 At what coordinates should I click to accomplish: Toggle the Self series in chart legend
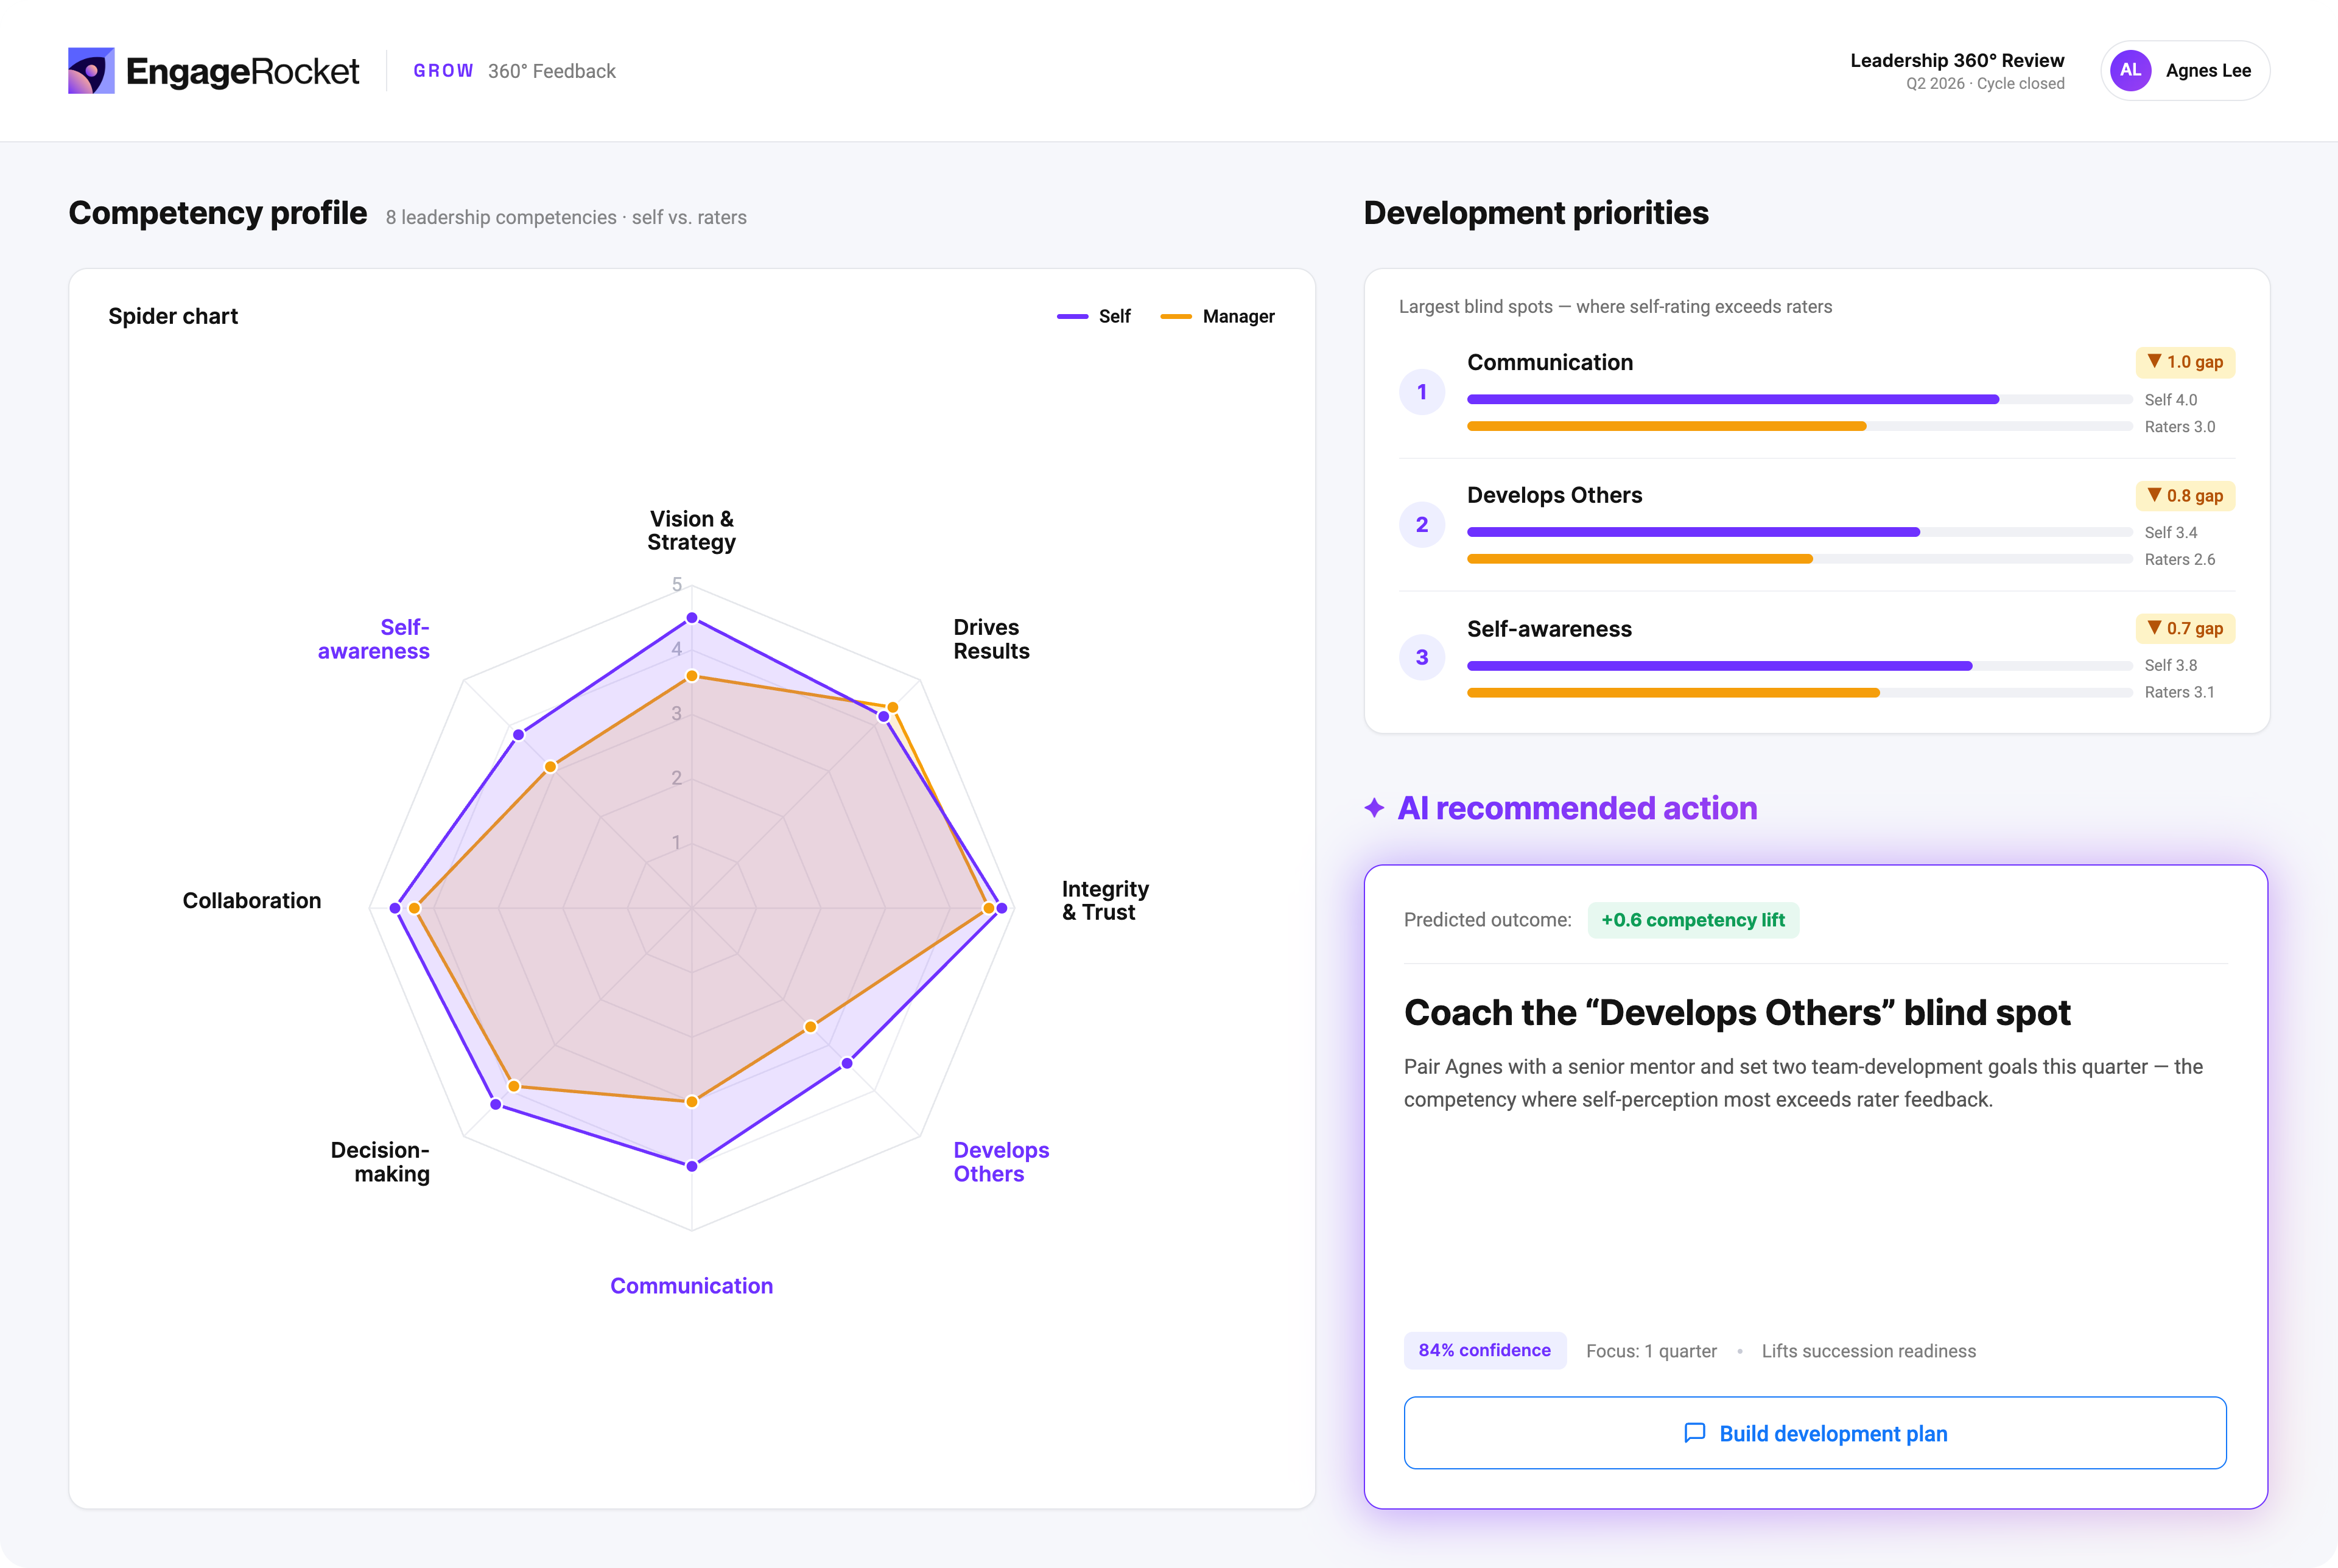coord(1094,316)
